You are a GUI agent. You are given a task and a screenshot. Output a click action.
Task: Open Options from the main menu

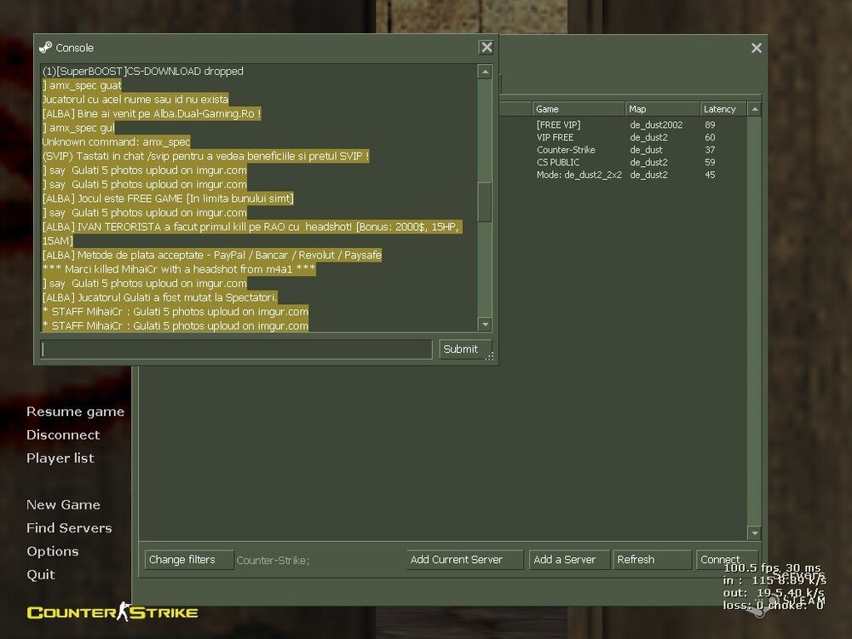[x=52, y=551]
